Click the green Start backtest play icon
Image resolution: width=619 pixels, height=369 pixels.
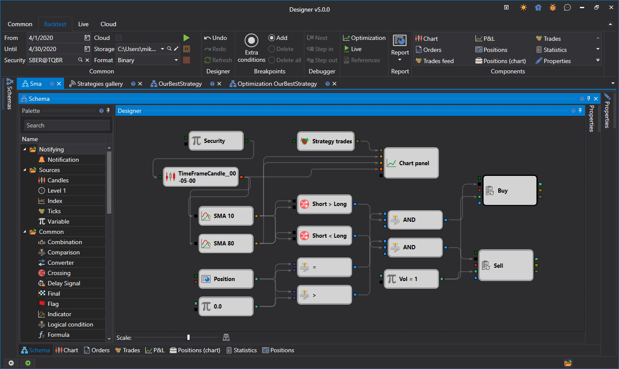[186, 38]
